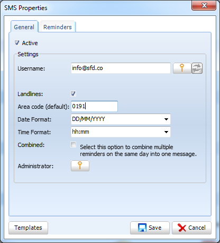Screen dimensions: 220x243
Task: Click the Administrator key icon button
Action: pos(80,166)
